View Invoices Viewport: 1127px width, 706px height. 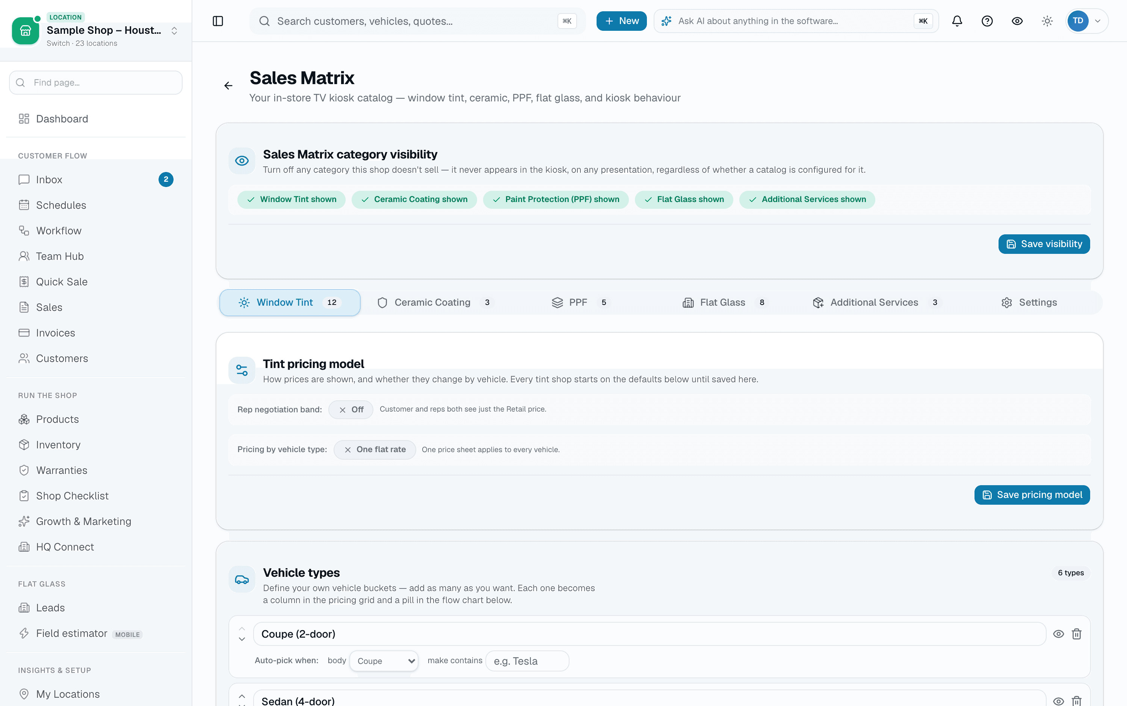click(96, 333)
